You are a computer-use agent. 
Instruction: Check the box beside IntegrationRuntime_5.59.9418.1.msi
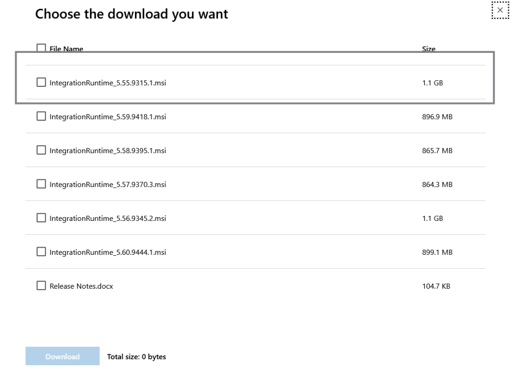[41, 117]
